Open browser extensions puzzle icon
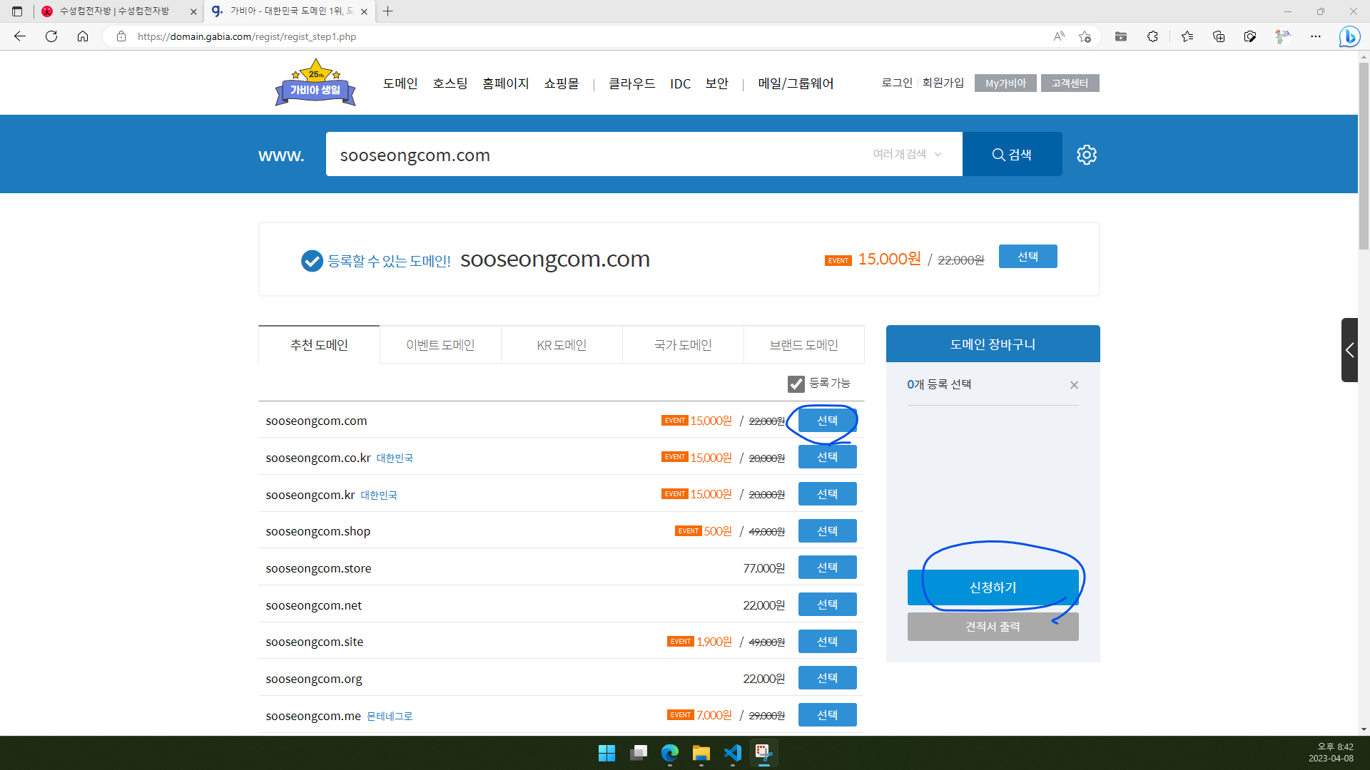This screenshot has height=770, width=1370. 1152,36
